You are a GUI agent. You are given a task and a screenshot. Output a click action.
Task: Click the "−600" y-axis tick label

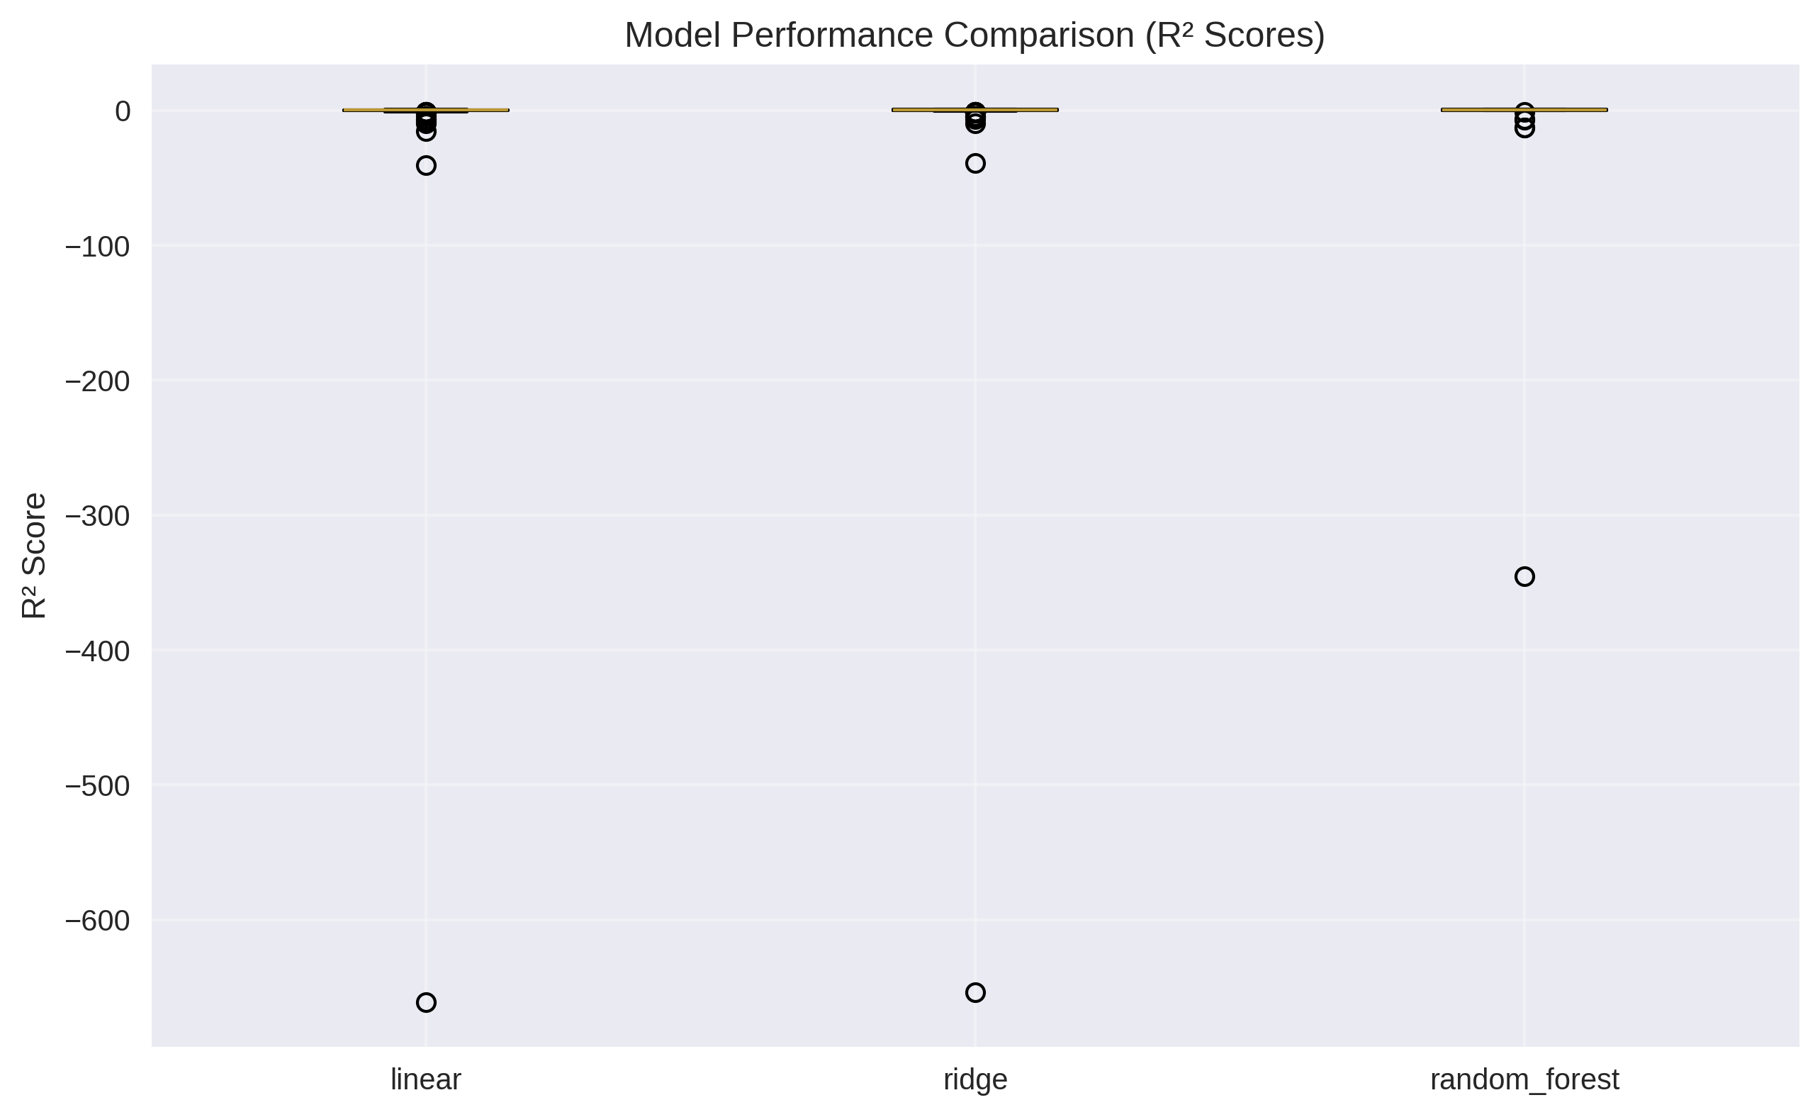(x=98, y=921)
